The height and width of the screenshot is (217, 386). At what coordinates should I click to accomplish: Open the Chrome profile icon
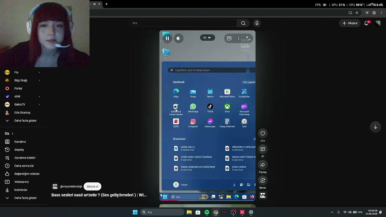[374, 13]
